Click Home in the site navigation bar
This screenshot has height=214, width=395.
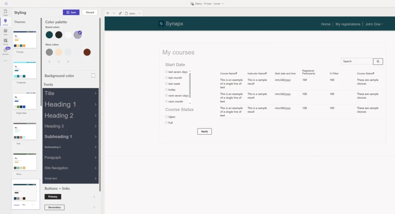click(326, 24)
